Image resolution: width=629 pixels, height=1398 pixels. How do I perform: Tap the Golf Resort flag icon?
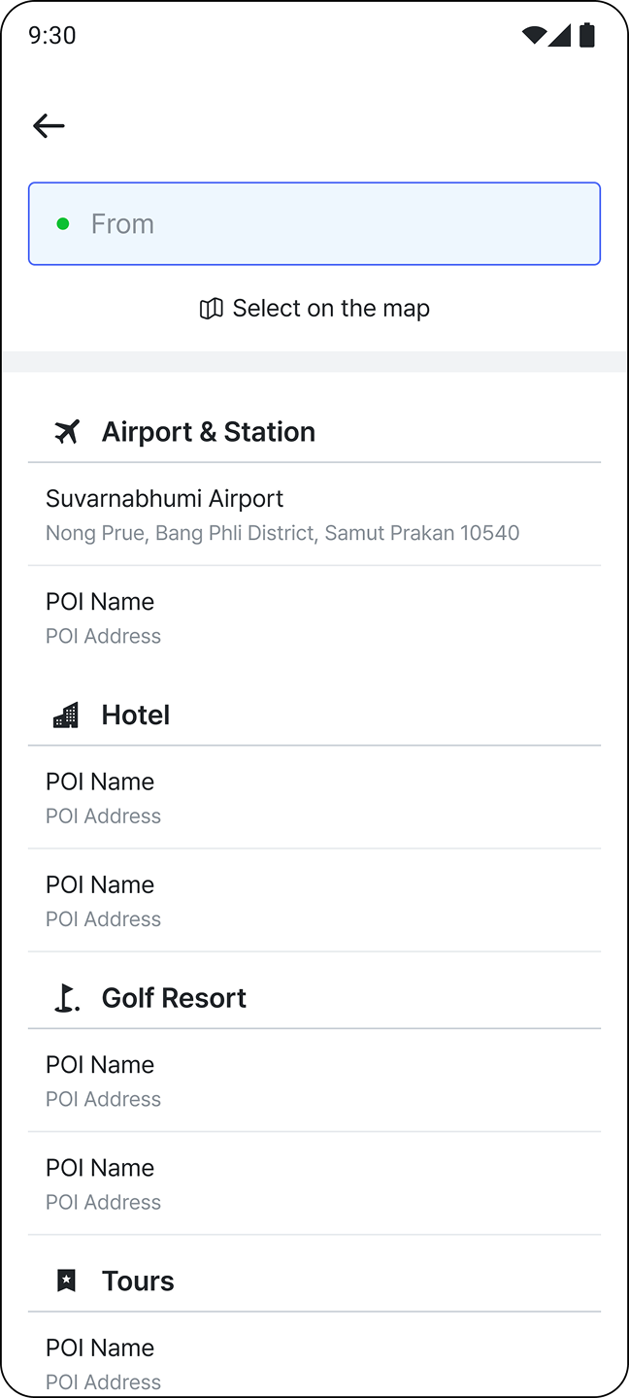66,998
